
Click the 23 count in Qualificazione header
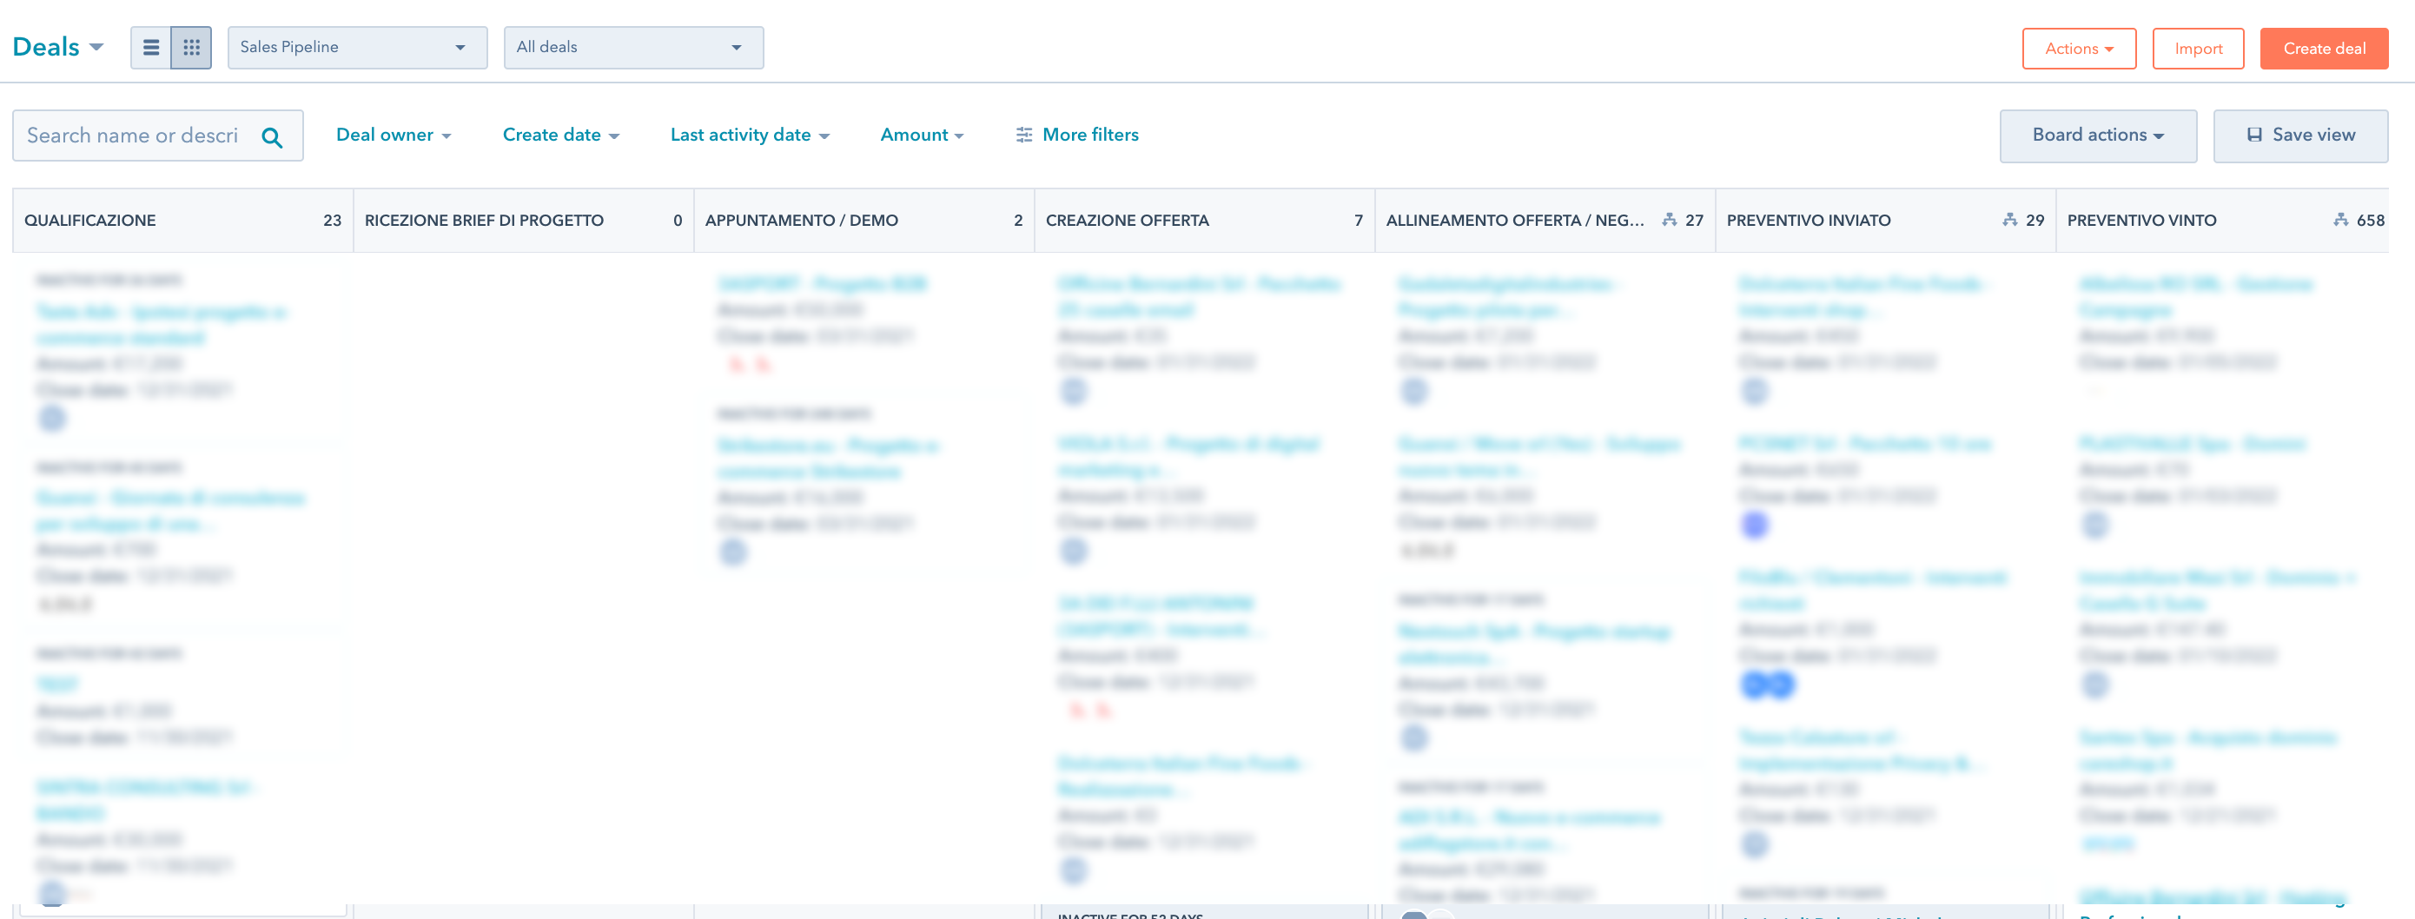(332, 221)
